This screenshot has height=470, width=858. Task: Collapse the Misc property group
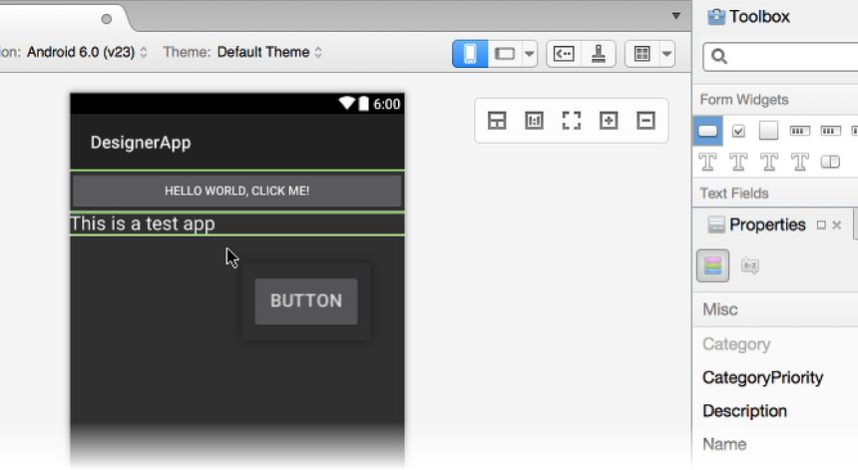click(775, 309)
